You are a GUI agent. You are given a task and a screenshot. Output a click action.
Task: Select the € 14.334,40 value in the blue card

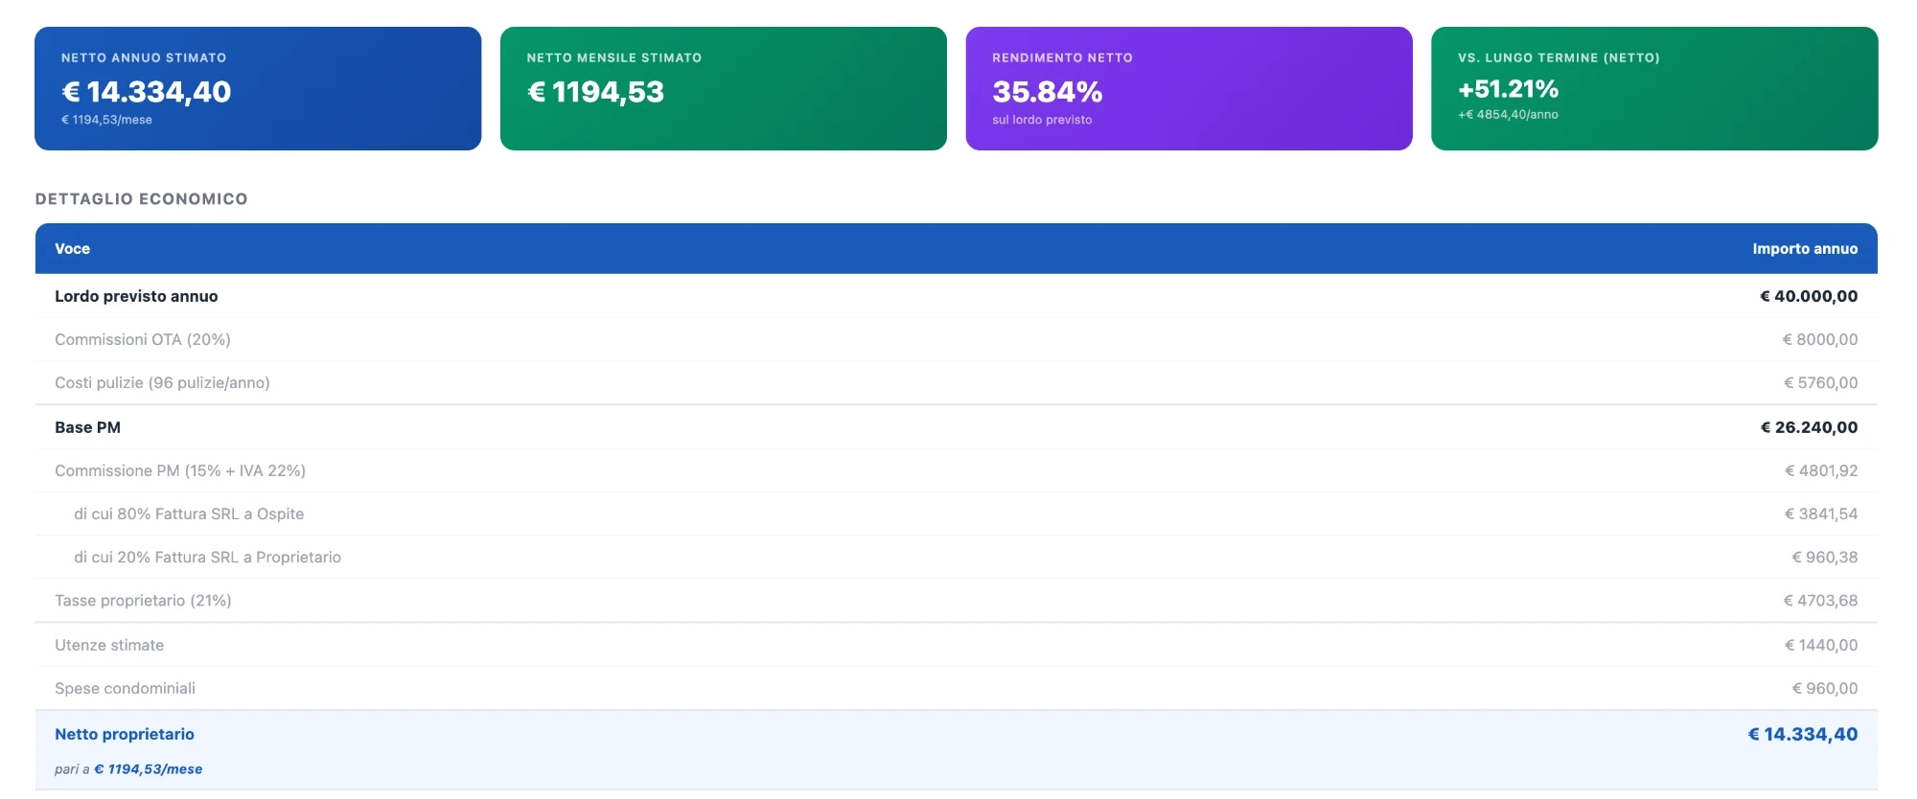[x=147, y=92]
